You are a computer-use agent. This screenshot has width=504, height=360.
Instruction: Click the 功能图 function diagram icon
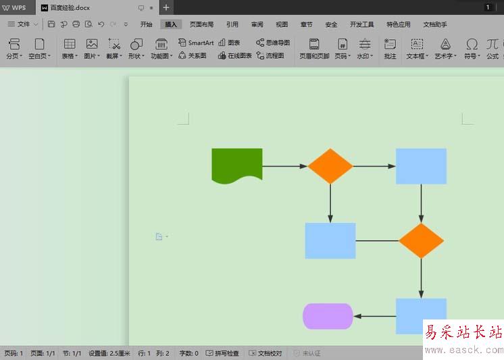(x=161, y=44)
